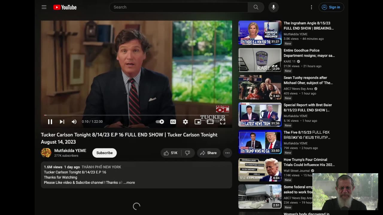The image size is (383, 215).
Task: Click the KARE 11 channel name
Action: 289,62
